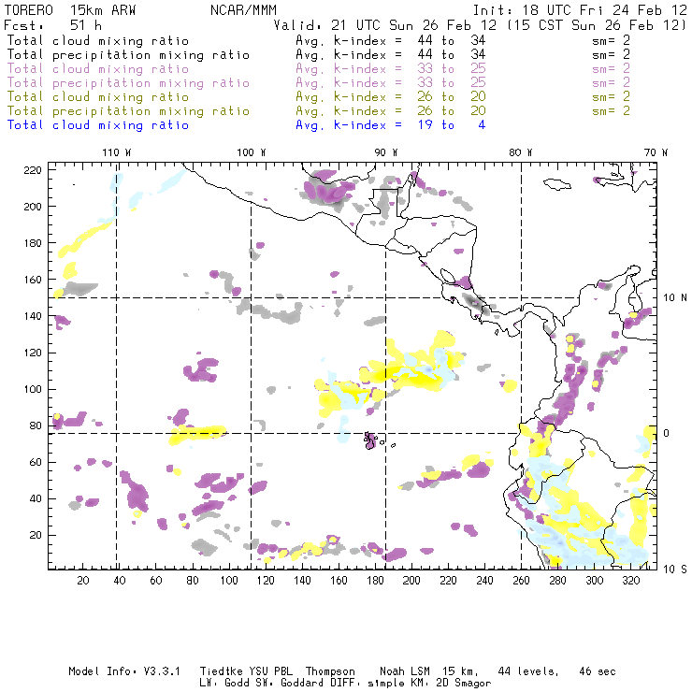Select the "Fcst: 51 h" forecast hour text
The height and width of the screenshot is (692, 692).
click(x=53, y=25)
